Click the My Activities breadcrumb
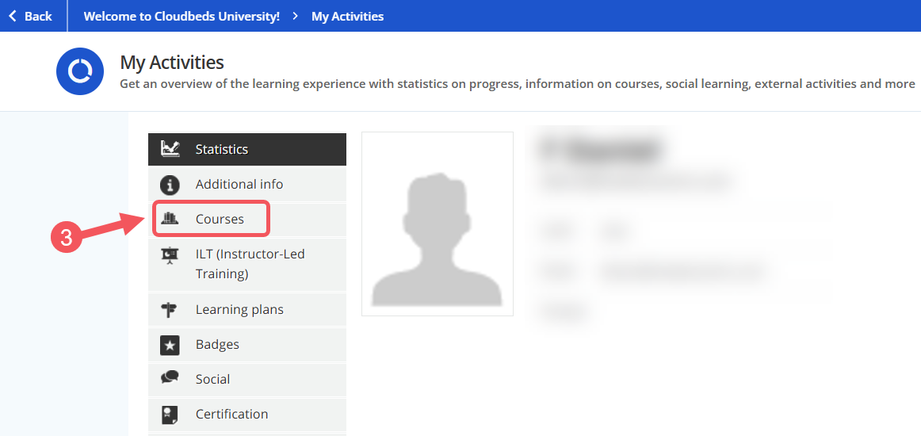 pyautogui.click(x=347, y=16)
